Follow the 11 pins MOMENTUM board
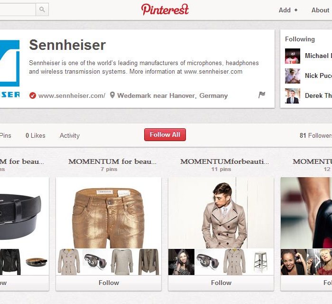332x304 pixels. tap(221, 283)
